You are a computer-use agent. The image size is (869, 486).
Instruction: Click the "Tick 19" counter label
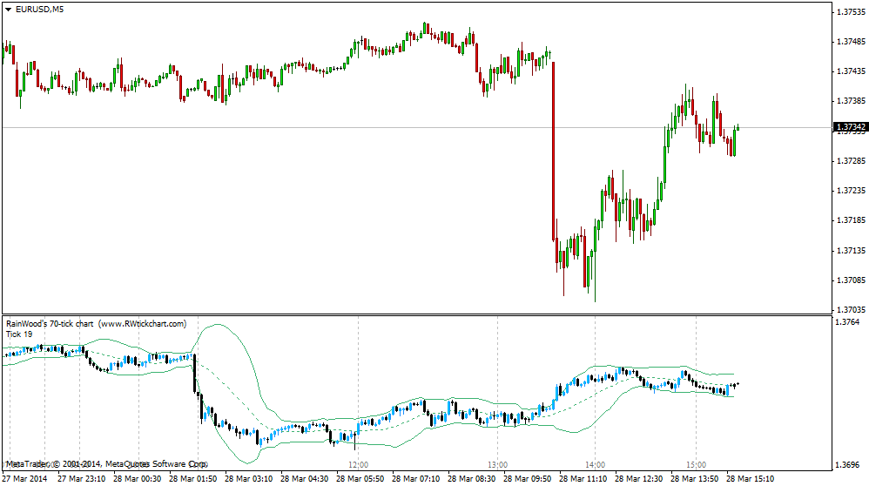19,334
